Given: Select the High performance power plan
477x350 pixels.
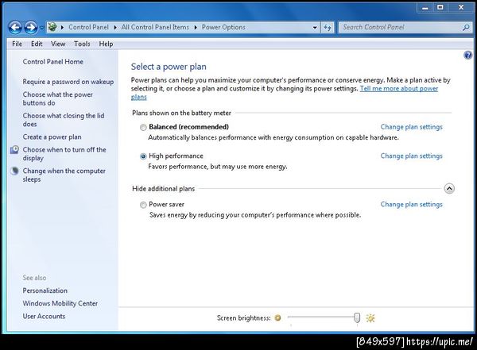Looking at the screenshot, I should pyautogui.click(x=143, y=156).
